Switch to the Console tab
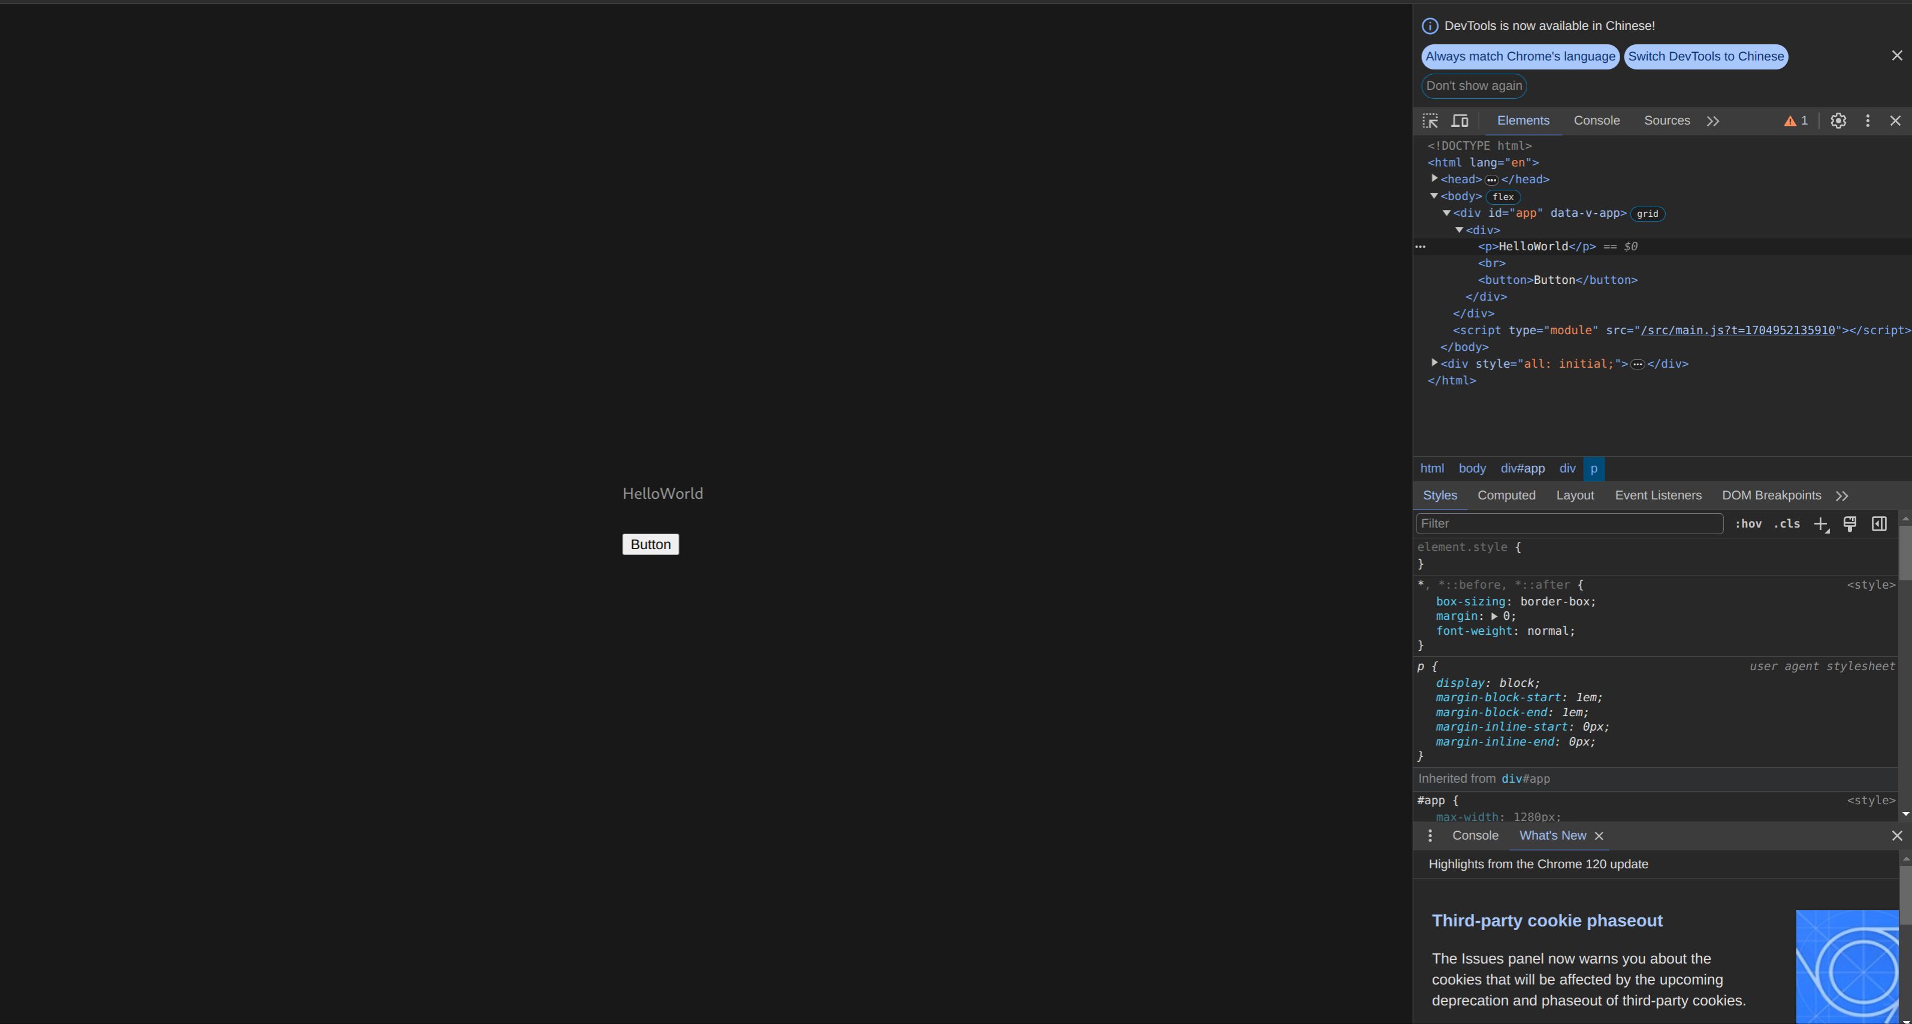 (x=1597, y=121)
